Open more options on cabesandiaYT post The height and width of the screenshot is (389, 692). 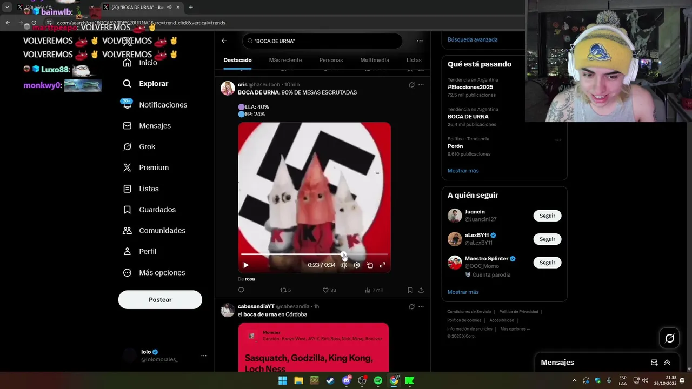coord(421,306)
